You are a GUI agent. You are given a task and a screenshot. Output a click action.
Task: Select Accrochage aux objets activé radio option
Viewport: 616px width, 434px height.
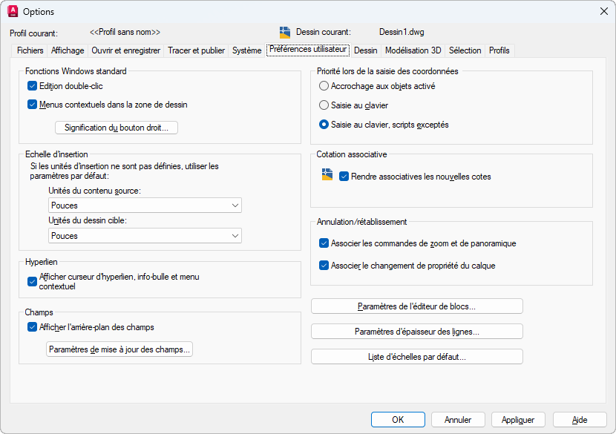pyautogui.click(x=324, y=86)
